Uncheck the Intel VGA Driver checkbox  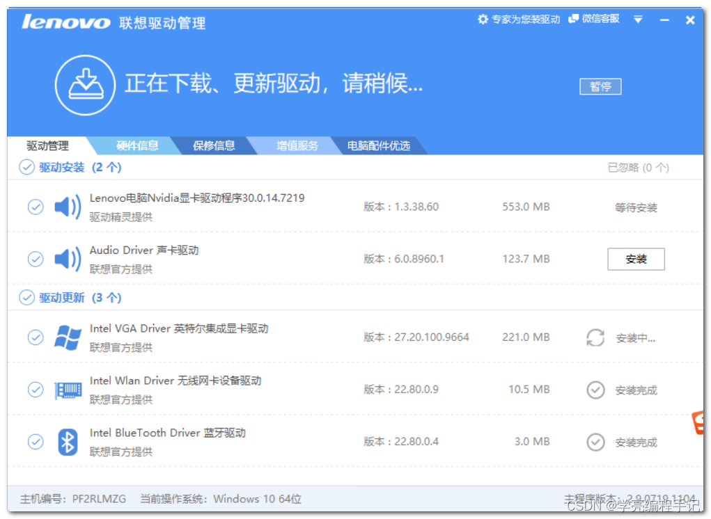[36, 337]
